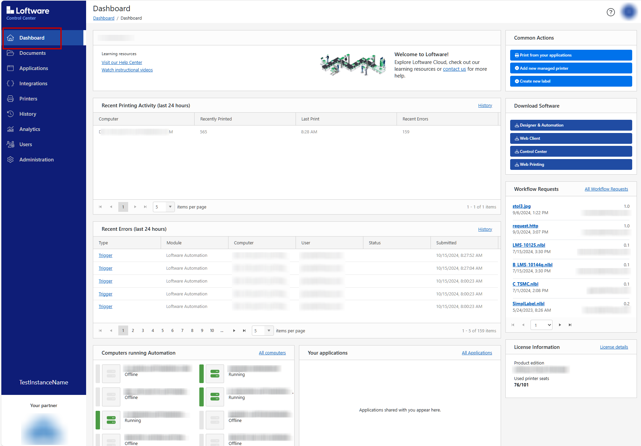641x446 pixels.
Task: Click the Administration gear icon
Action: pyautogui.click(x=11, y=159)
